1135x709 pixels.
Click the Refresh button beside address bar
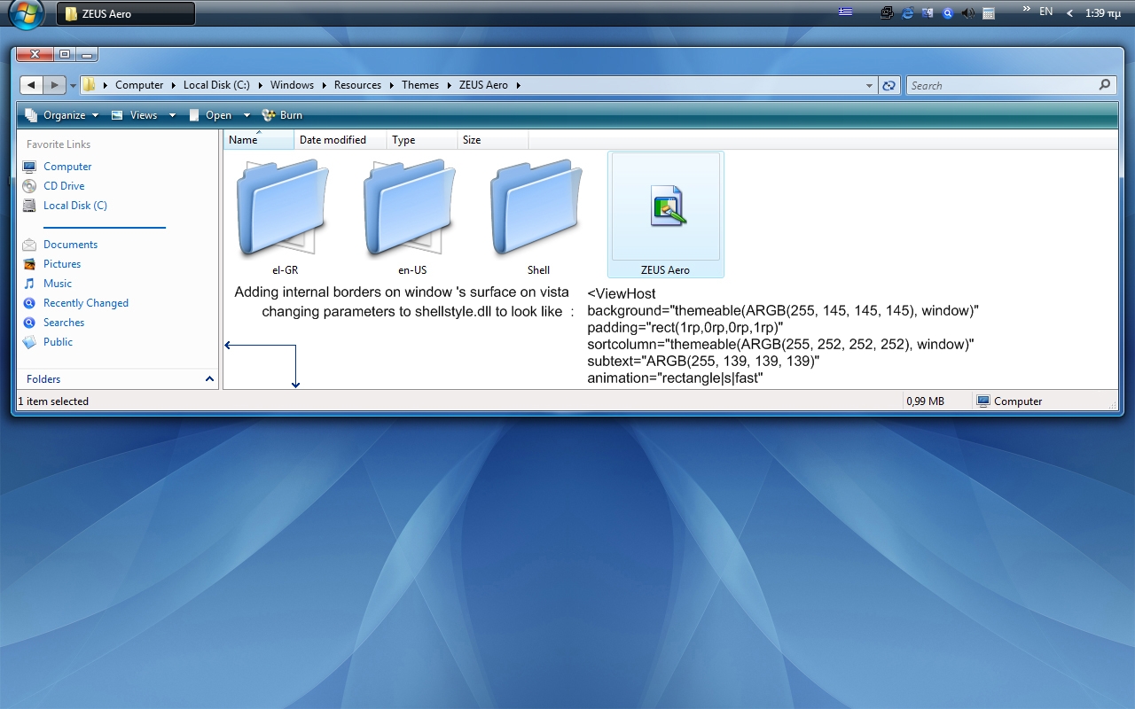(x=888, y=86)
